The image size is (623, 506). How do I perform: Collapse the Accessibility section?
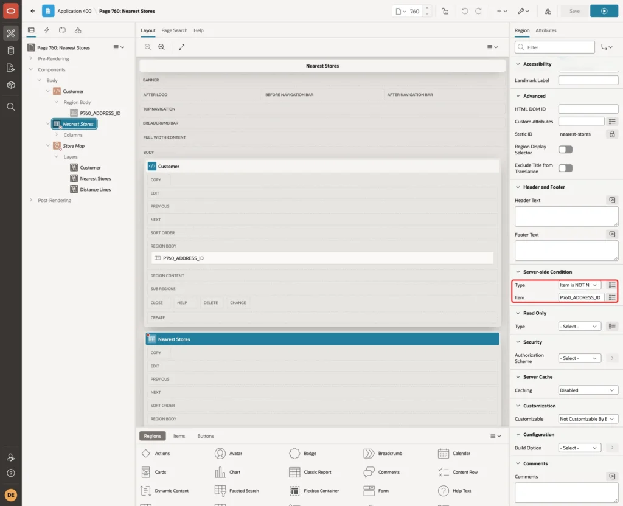click(x=518, y=64)
